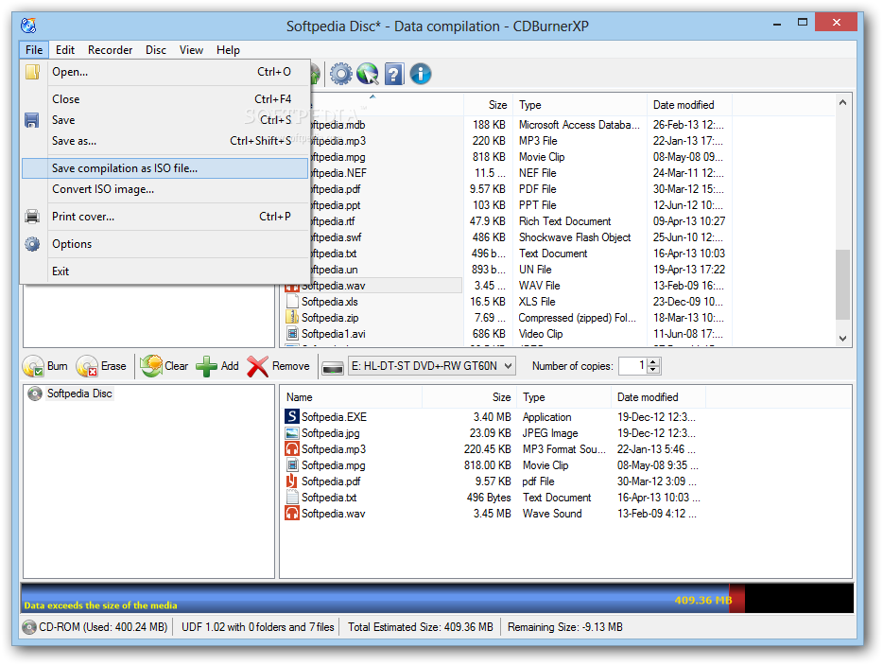The height and width of the screenshot is (665, 883).
Task: Click the CD-ROM status bar disc icon
Action: point(29,627)
